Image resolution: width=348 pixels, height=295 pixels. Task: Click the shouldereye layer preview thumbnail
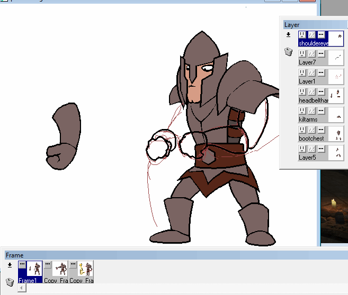(336, 38)
